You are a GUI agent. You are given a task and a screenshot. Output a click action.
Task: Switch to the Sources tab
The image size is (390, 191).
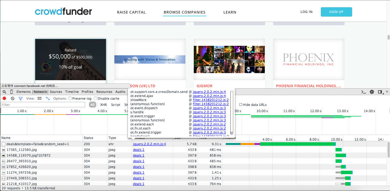pos(56,92)
